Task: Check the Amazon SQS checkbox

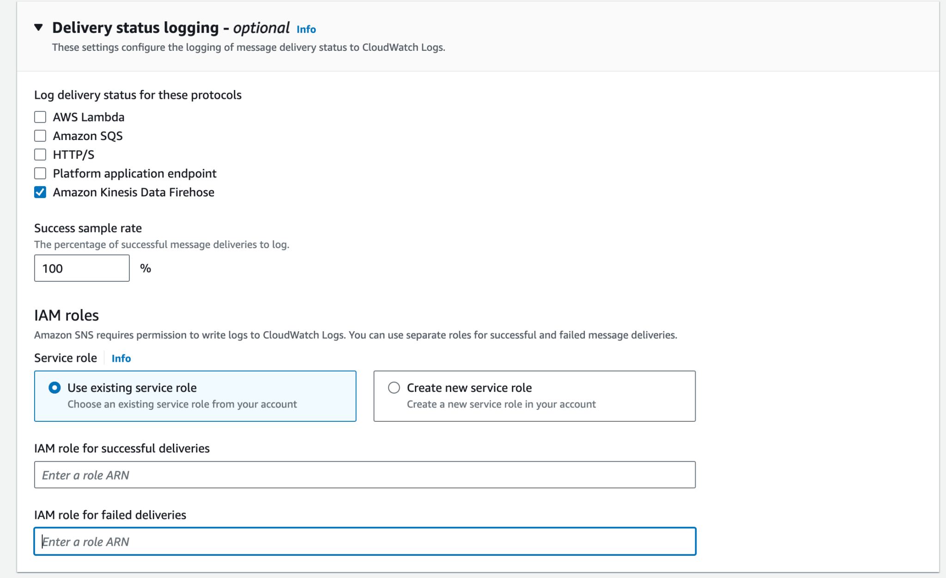Action: click(x=40, y=135)
